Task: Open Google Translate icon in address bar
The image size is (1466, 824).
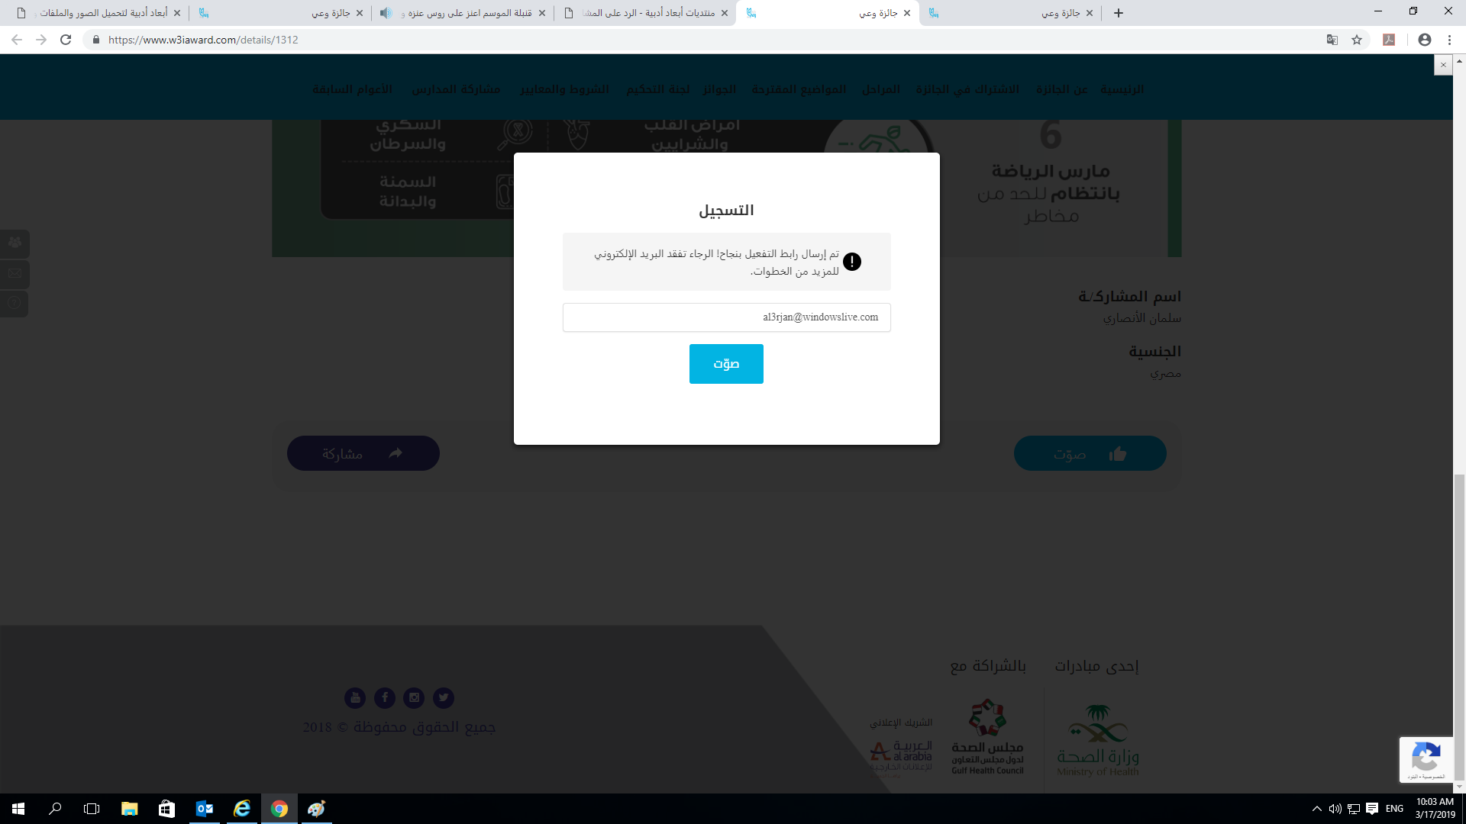Action: 1332,40
